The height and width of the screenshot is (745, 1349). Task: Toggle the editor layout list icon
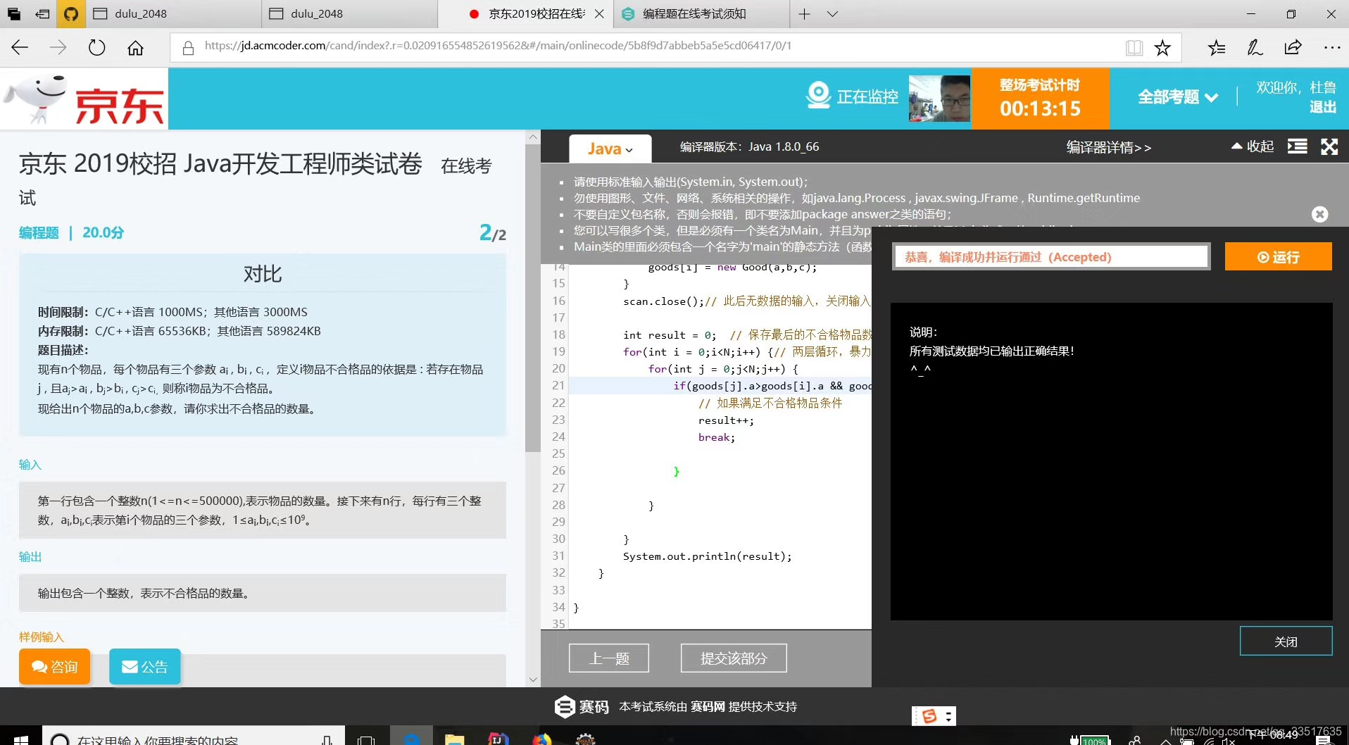[1297, 146]
